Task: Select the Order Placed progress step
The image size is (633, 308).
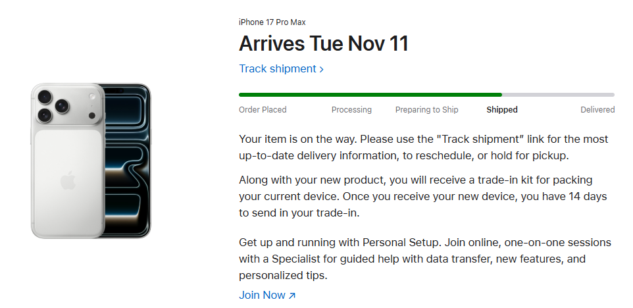Action: (263, 110)
